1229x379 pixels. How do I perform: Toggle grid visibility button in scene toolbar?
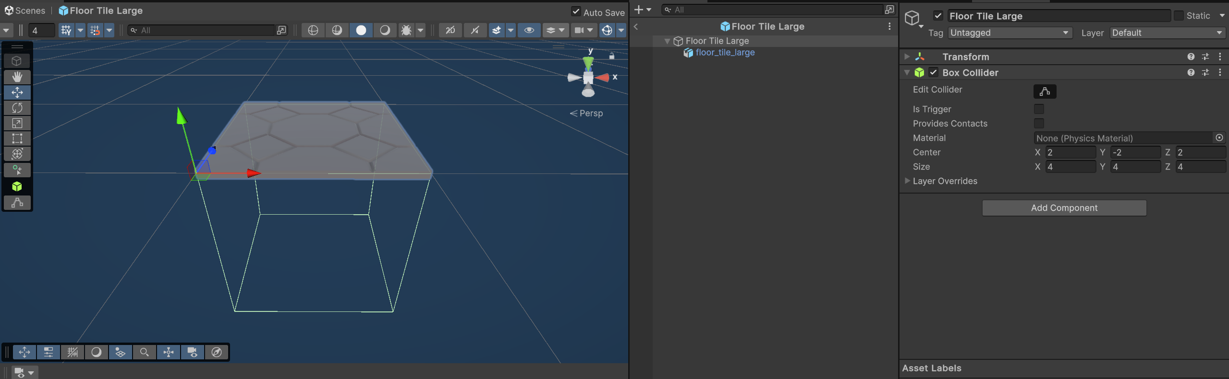(66, 30)
